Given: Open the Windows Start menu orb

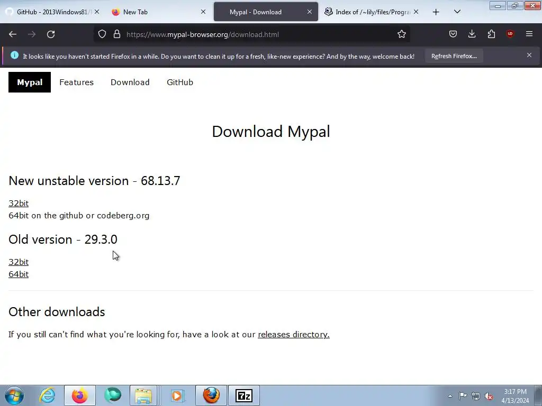Looking at the screenshot, I should (x=14, y=395).
